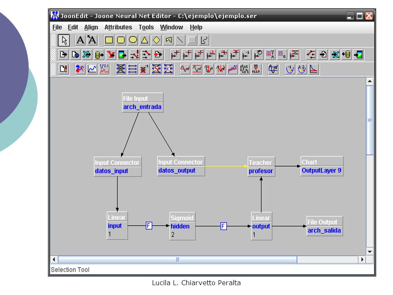Image resolution: width=393 pixels, height=295 pixels.
Task: Open the File menu
Action: 57,27
